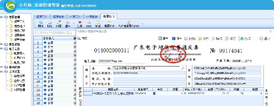Click the buyer name input field
Viewport: 274px width, 106px height.
click(x=146, y=68)
